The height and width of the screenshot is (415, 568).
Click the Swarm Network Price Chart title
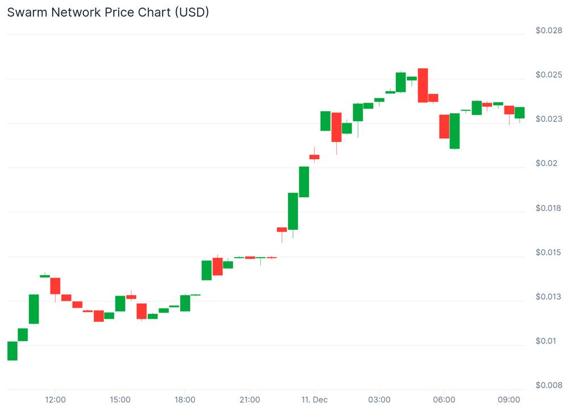tap(108, 12)
